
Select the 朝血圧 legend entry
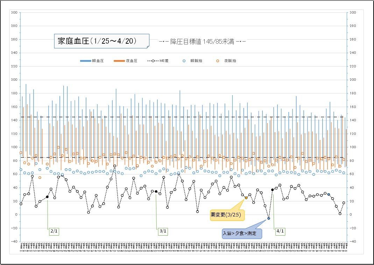point(92,61)
